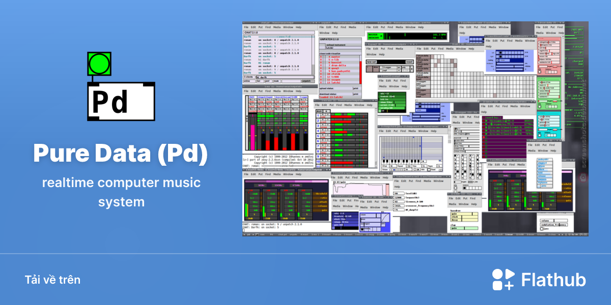Click the + button beside aux
Viewport: 611px width, 305px height.
[326, 111]
